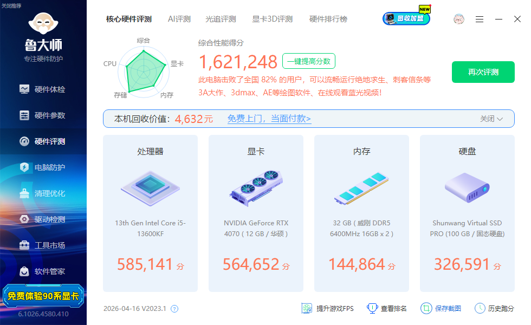Open 查看排名 trophy icon

(372, 308)
